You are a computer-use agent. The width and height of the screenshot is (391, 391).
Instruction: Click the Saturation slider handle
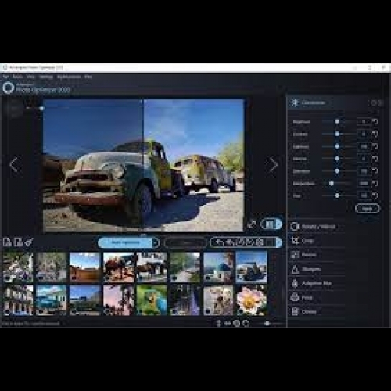(x=337, y=171)
